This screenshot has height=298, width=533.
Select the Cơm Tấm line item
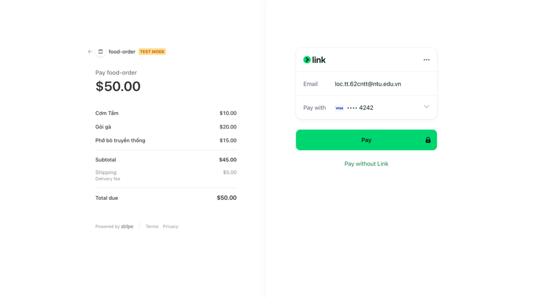click(166, 113)
